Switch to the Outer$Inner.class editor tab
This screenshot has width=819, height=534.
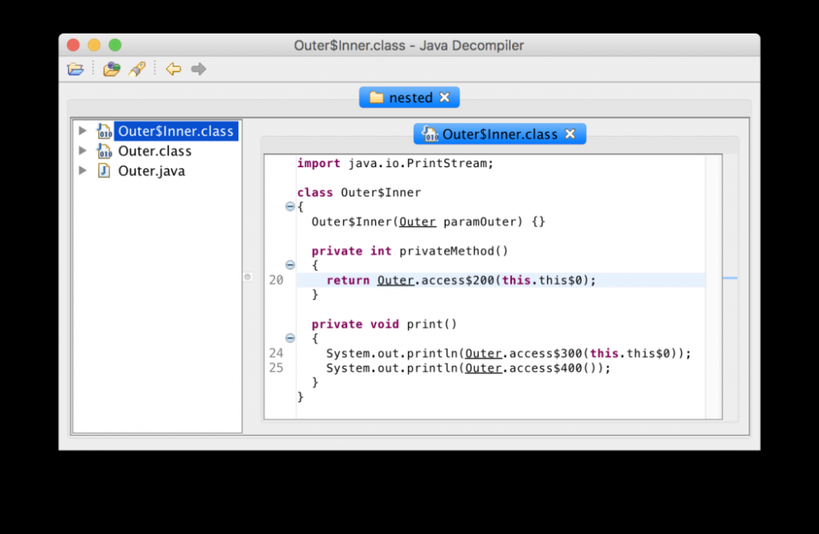500,134
